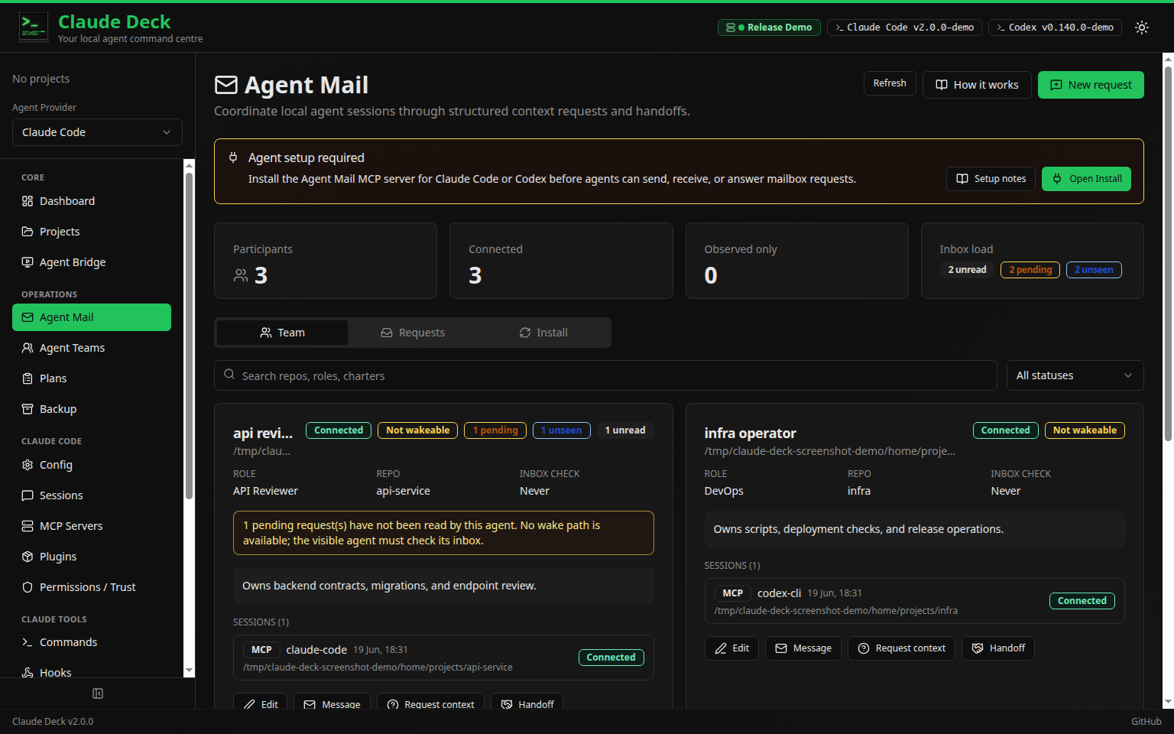Click the 2 unseen inbox badge
This screenshot has height=734, width=1174.
pos(1094,270)
